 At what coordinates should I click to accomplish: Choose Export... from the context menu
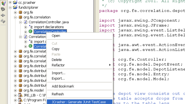point(79,78)
